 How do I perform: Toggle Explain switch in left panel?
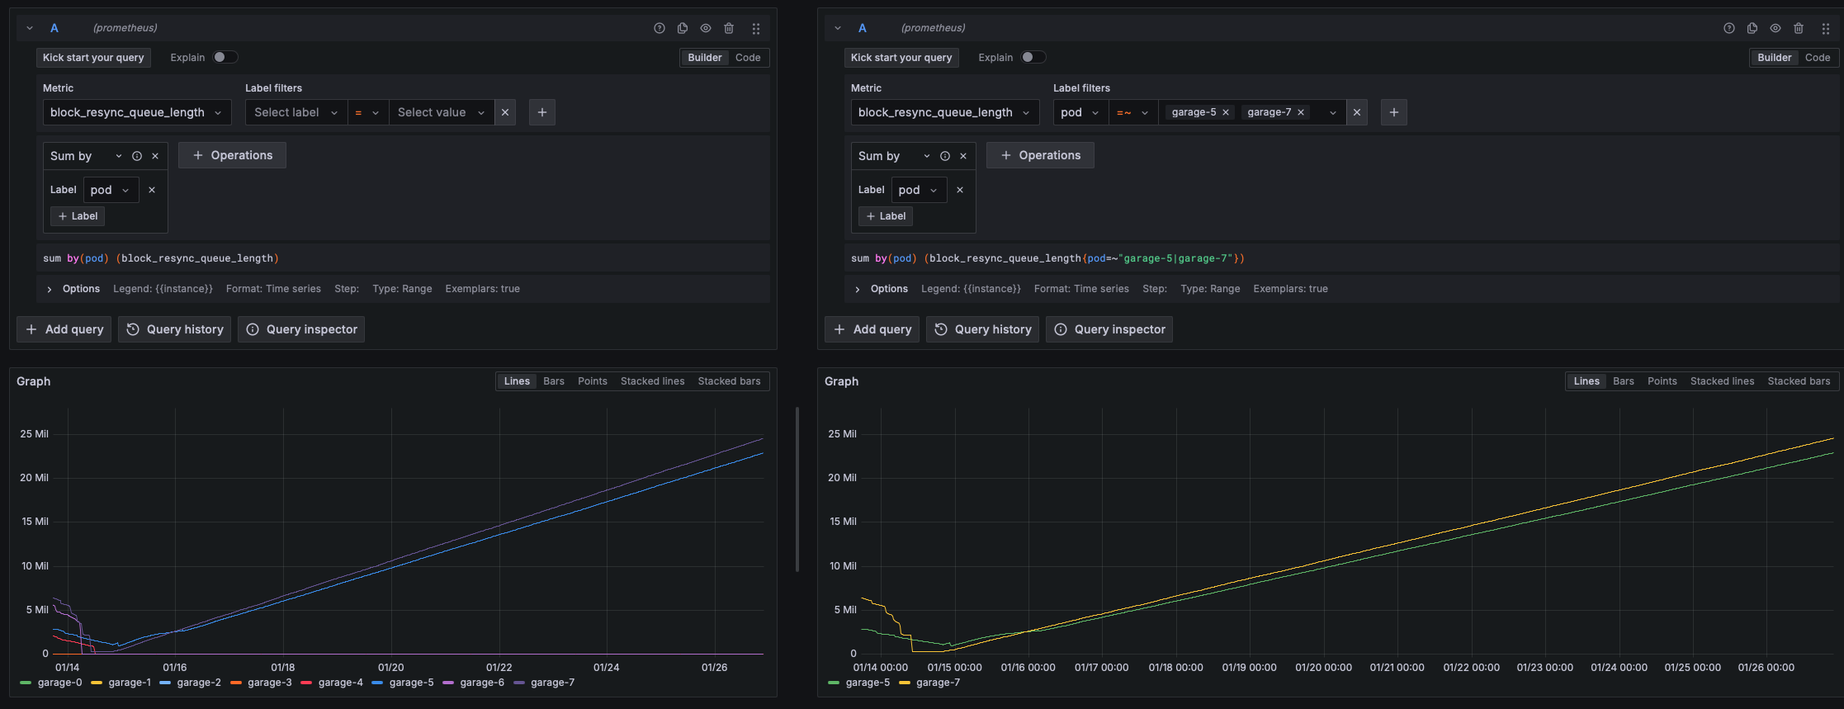point(225,57)
